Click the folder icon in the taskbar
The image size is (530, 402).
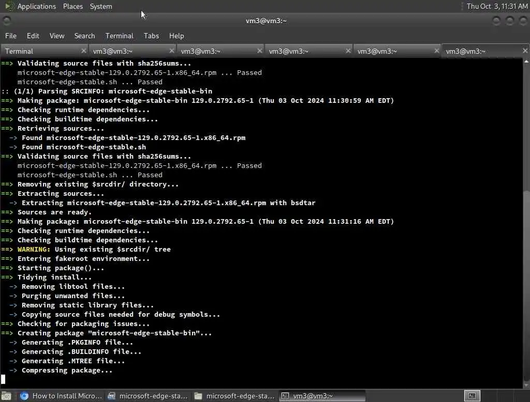tap(198, 396)
